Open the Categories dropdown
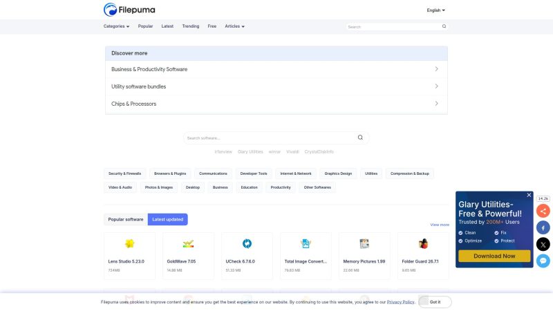 coord(116,26)
